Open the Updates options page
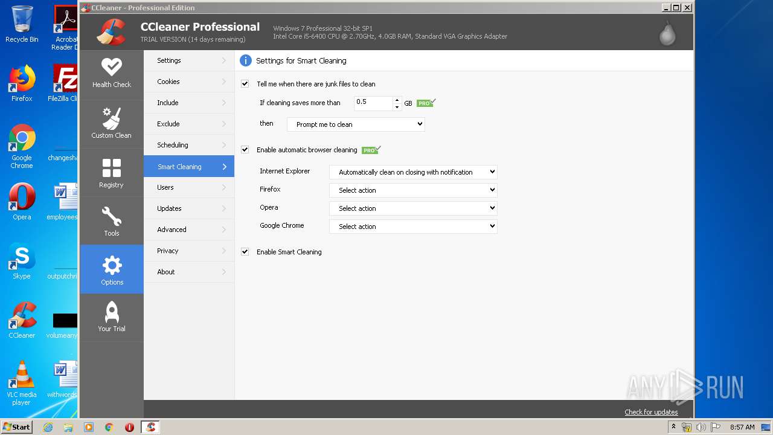Screen dimensions: 773x435 tap(189, 208)
